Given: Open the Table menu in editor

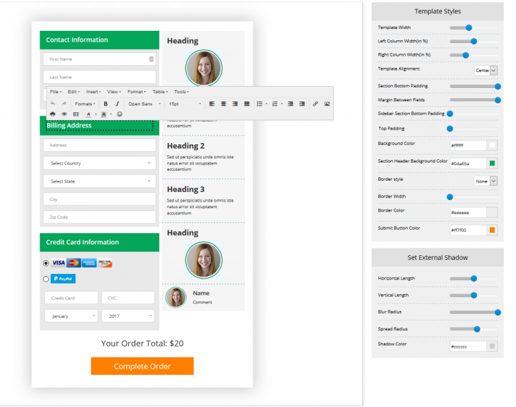Looking at the screenshot, I should pyautogui.click(x=159, y=92).
